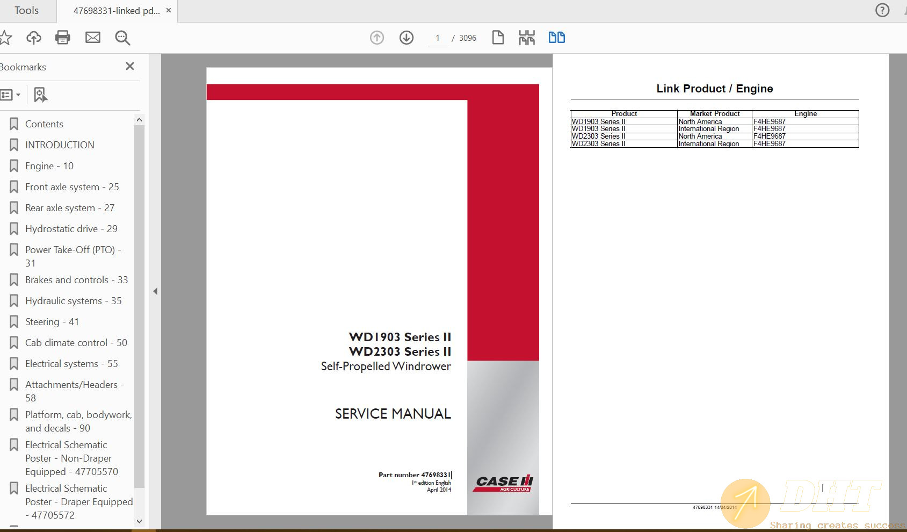The height and width of the screenshot is (532, 907).
Task: Close the Bookmarks panel
Action: 130,66
